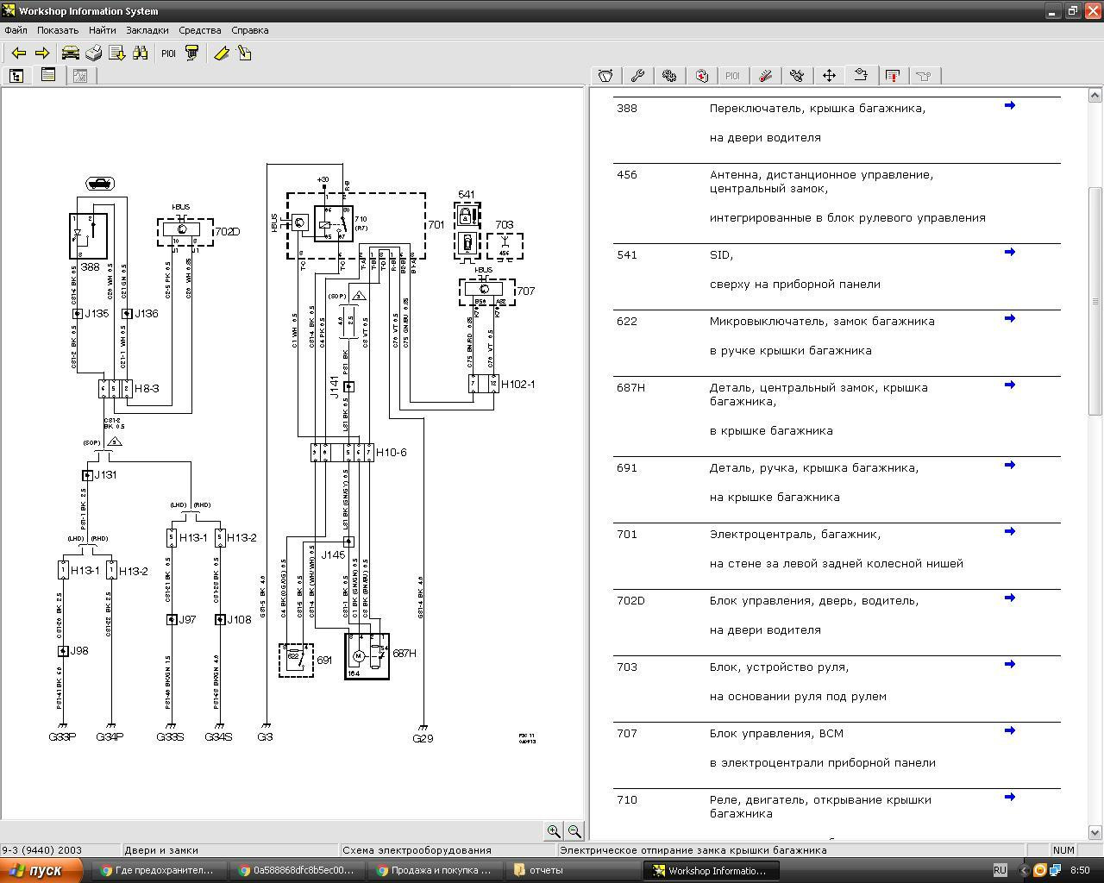Open the Показать menu
This screenshot has width=1104, height=883.
58,30
